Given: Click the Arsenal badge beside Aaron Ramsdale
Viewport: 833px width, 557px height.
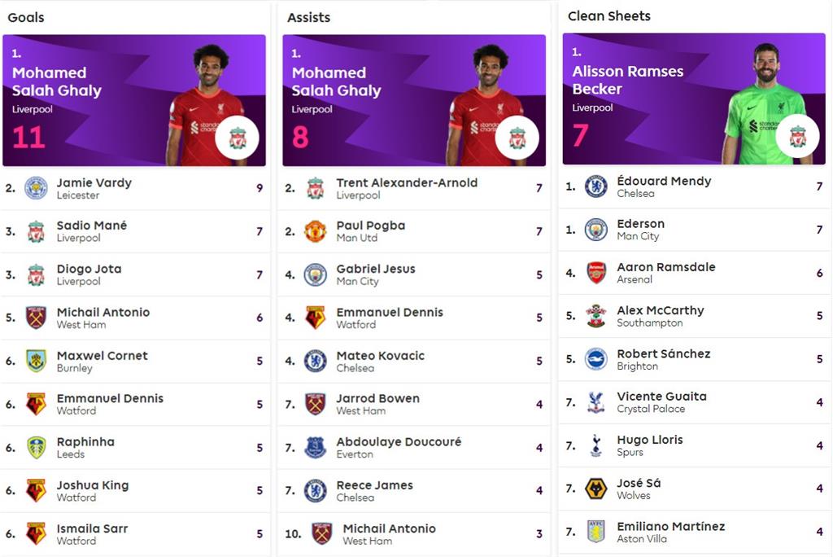Looking at the screenshot, I should [596, 273].
